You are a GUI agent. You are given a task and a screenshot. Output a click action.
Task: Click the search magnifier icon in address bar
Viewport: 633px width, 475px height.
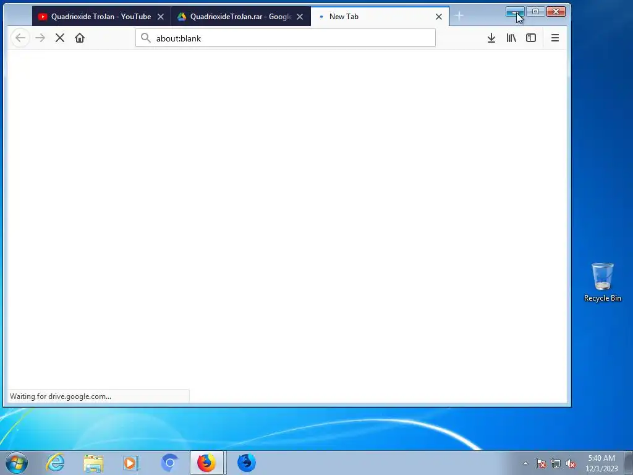click(146, 38)
